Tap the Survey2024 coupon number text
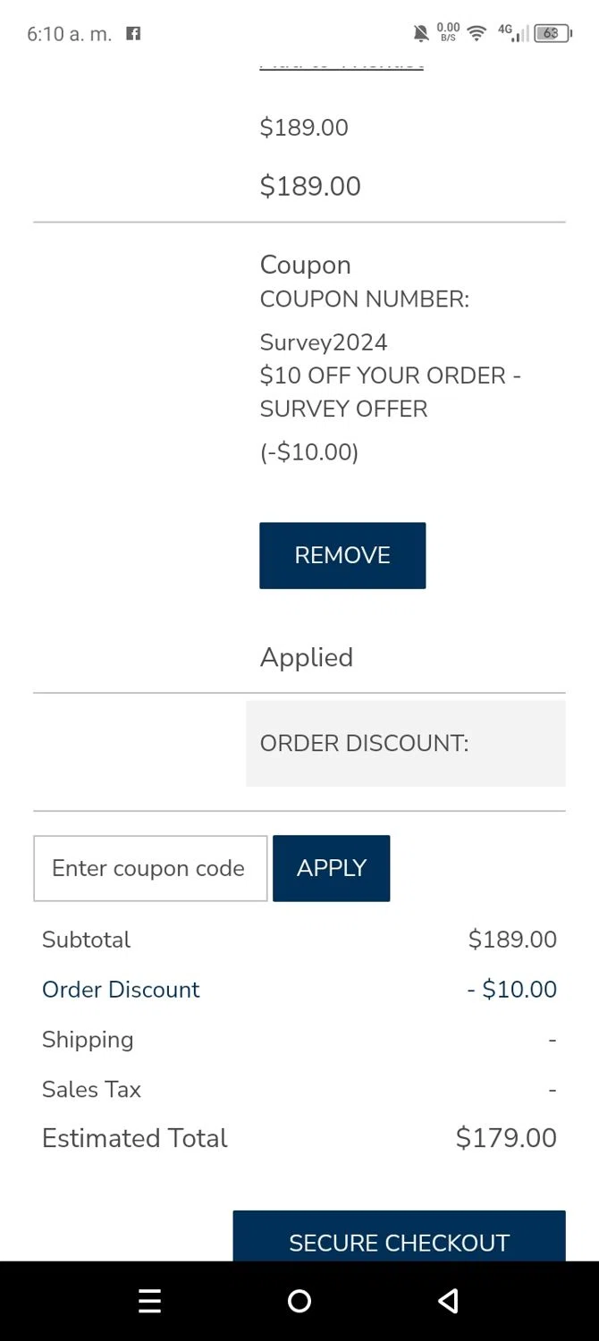The image size is (599, 1341). pos(324,342)
